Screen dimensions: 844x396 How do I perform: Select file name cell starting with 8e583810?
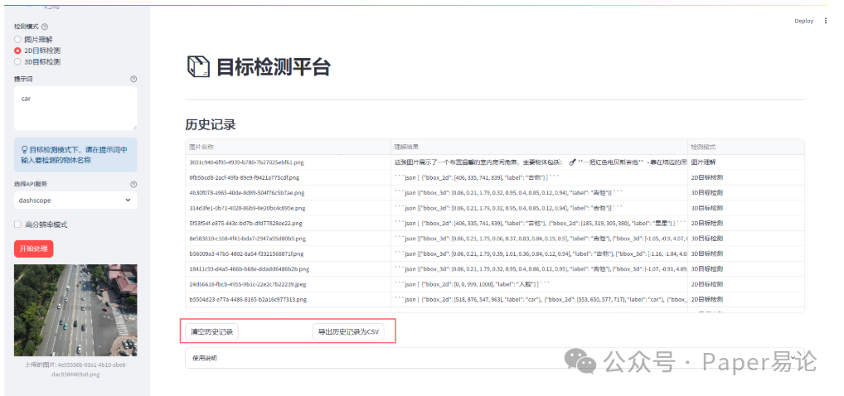pyautogui.click(x=288, y=239)
